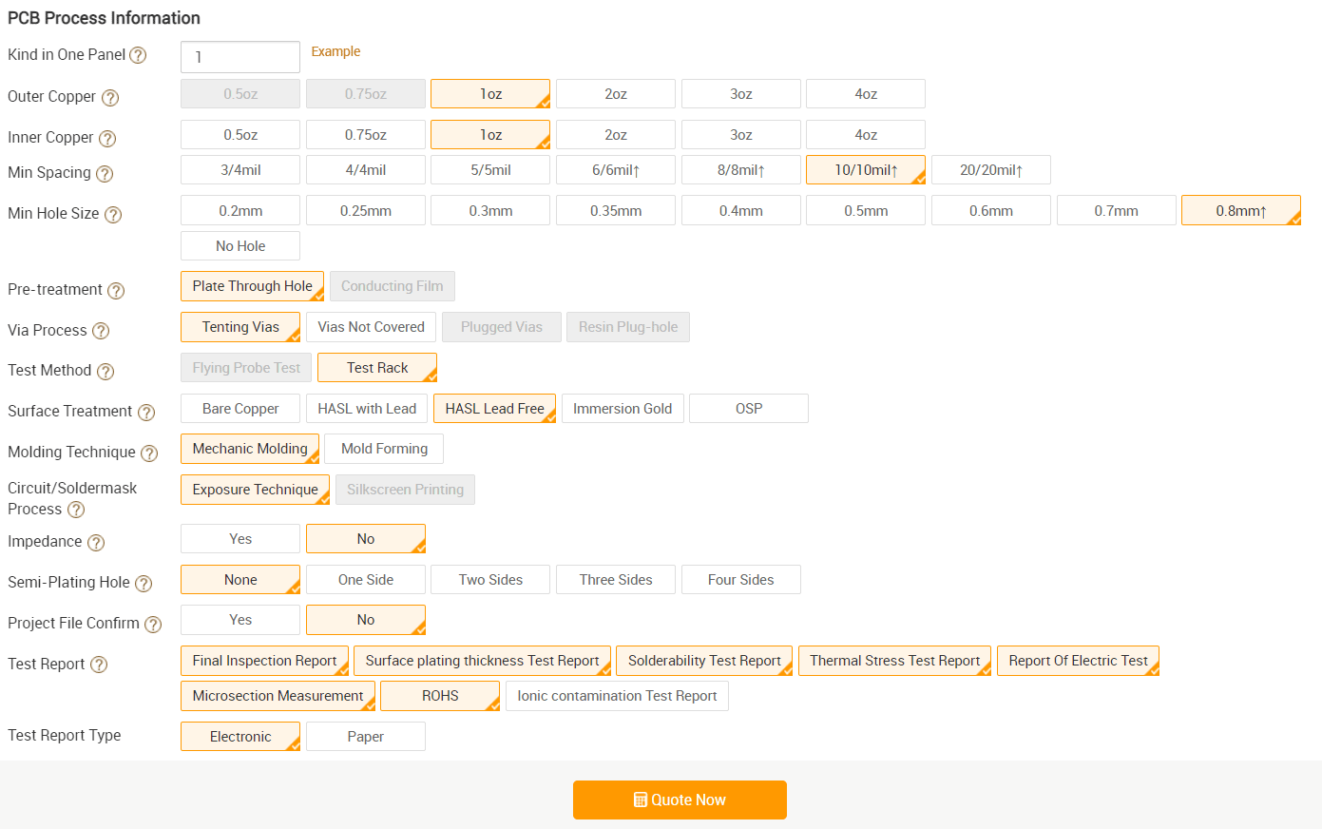Choose Immersion Gold surface treatment
Viewport: 1322px width, 829px height.
[x=623, y=409]
